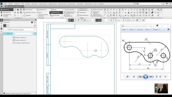Expand the Обозначения group arrow

pos(119,18)
